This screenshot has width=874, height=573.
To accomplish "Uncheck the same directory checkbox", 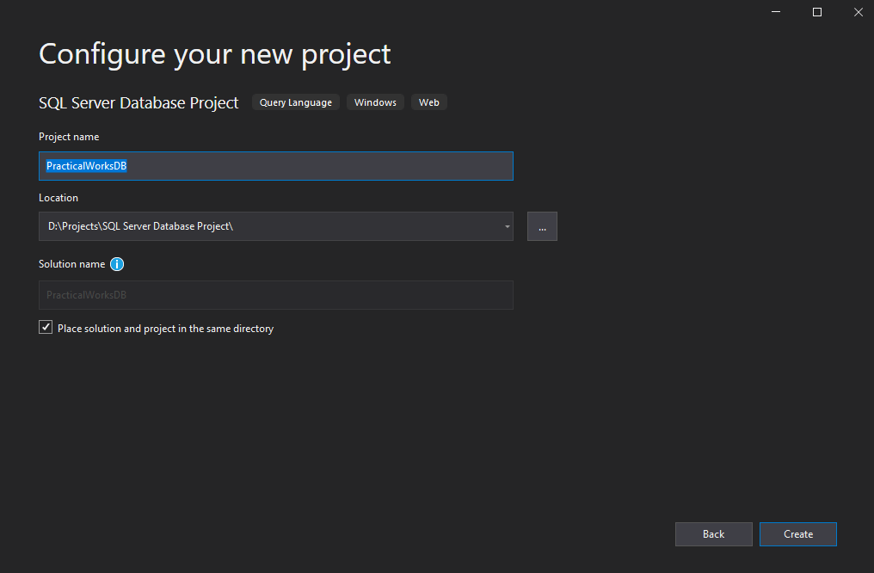I will pyautogui.click(x=46, y=328).
